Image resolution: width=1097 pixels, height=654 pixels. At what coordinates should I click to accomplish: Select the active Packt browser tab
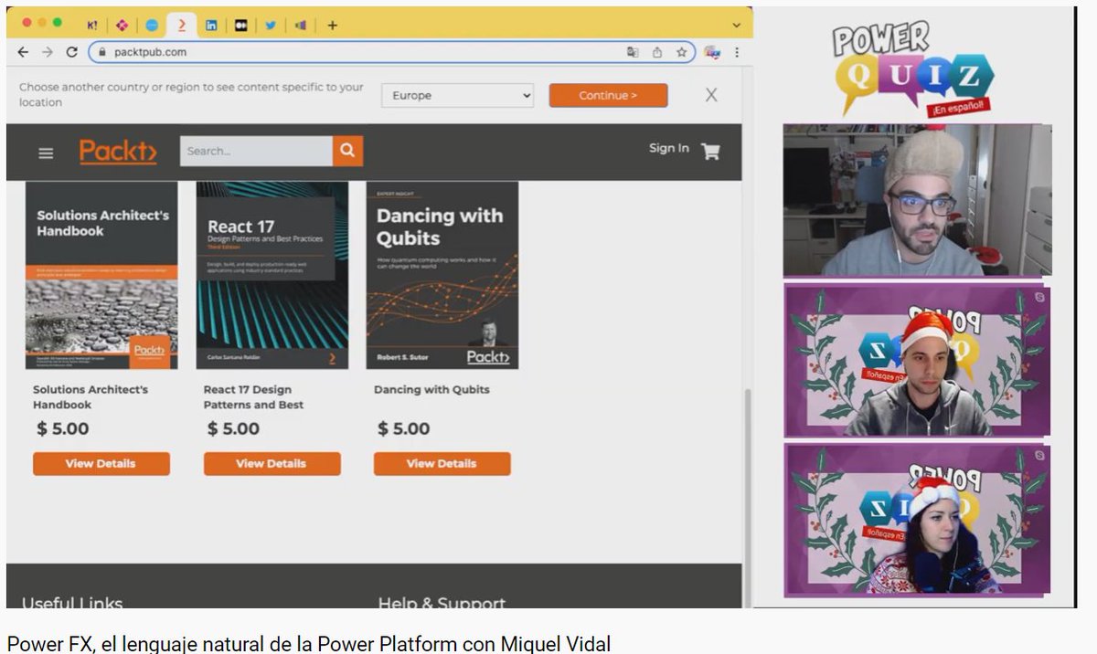182,26
